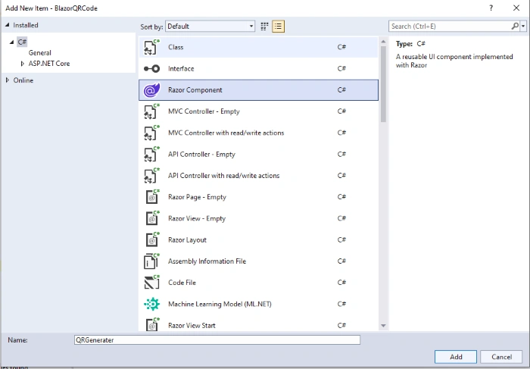Click the API Controller - Empty icon
Screen dimensions: 530x369
[x=151, y=155]
